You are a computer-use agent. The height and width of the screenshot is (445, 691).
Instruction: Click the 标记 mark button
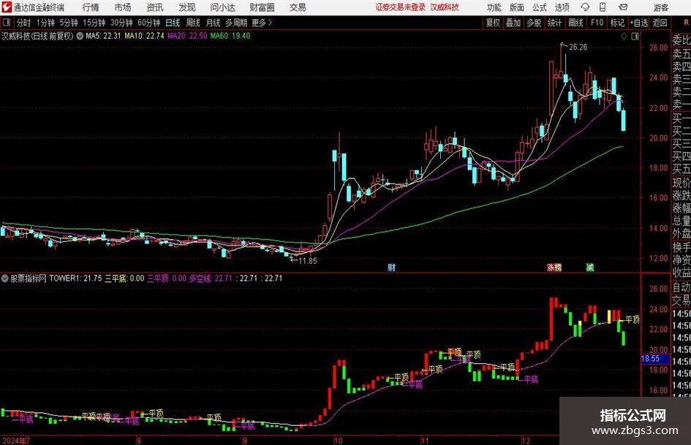coord(617,23)
